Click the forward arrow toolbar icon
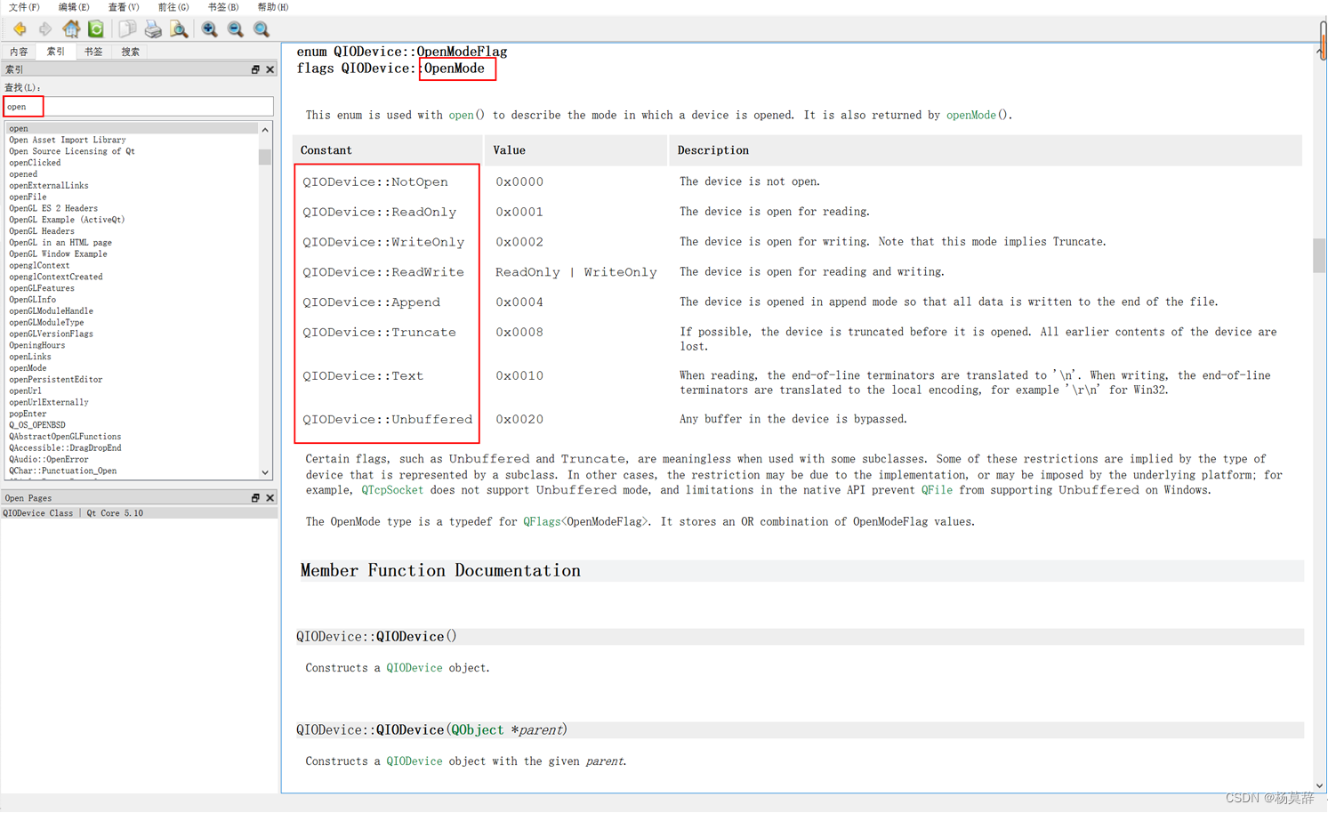Viewport: 1328px width, 813px height. [44, 29]
